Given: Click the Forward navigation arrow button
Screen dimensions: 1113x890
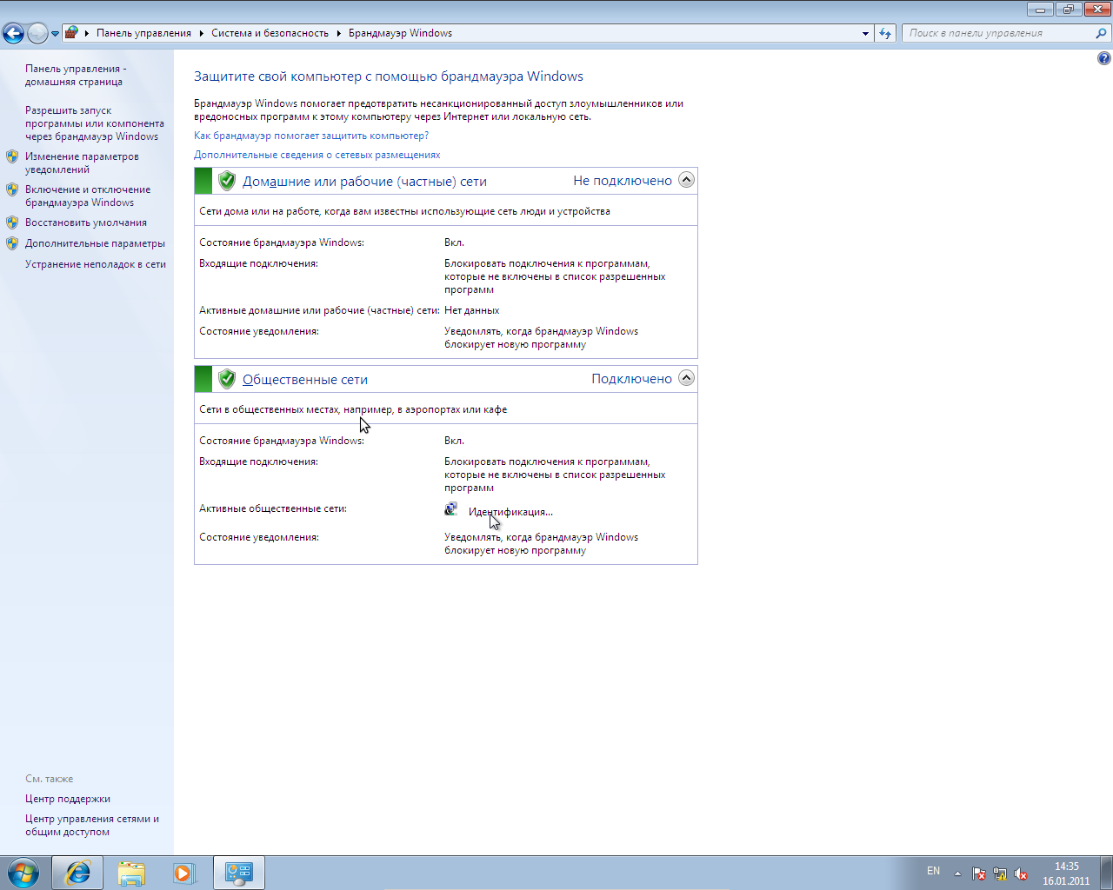Looking at the screenshot, I should tap(37, 33).
